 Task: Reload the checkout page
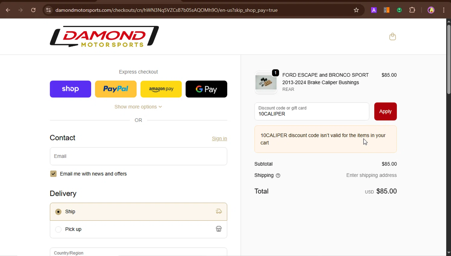(33, 10)
